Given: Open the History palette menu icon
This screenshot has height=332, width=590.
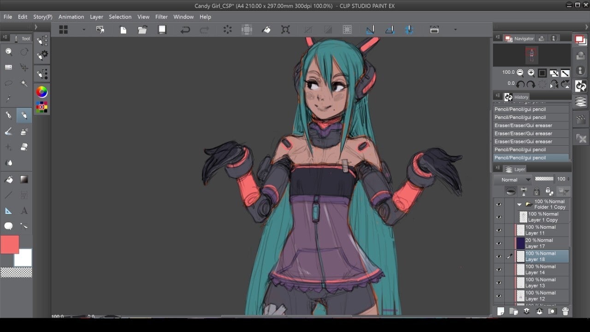Looking at the screenshot, I should (498, 96).
